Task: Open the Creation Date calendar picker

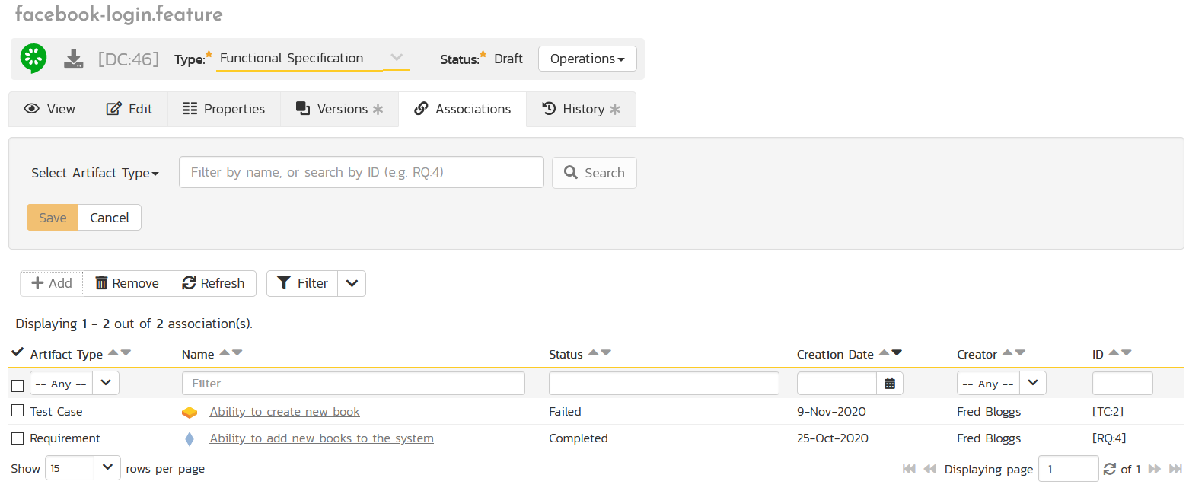Action: click(x=889, y=384)
